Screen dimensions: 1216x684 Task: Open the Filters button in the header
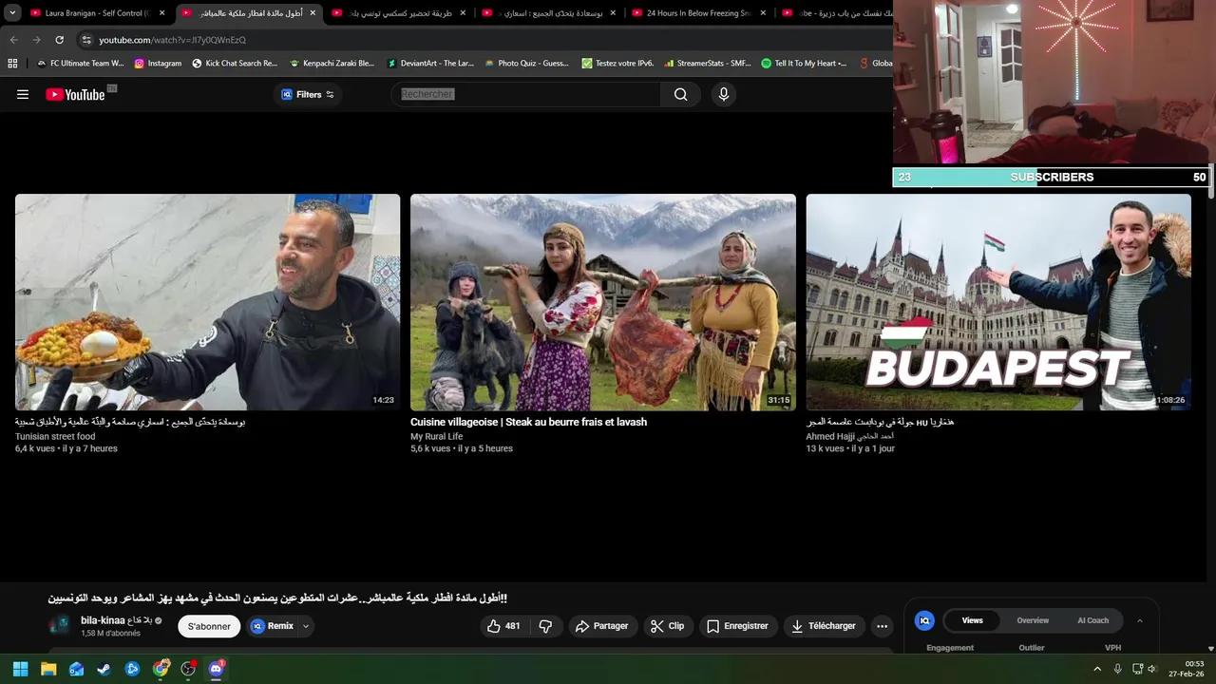point(307,94)
